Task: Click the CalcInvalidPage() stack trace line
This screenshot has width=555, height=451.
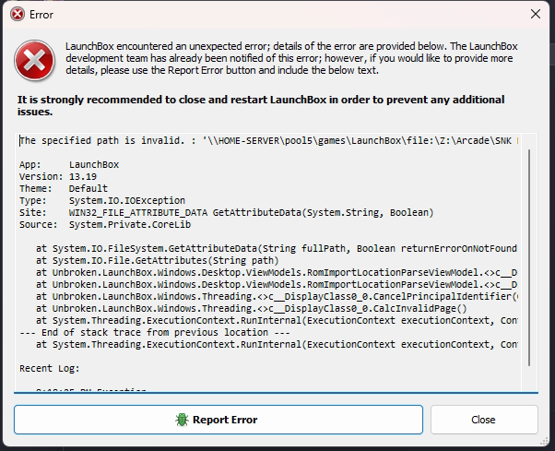Action: (x=252, y=309)
